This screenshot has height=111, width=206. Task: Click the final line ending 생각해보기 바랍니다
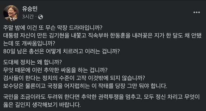(x=42, y=105)
